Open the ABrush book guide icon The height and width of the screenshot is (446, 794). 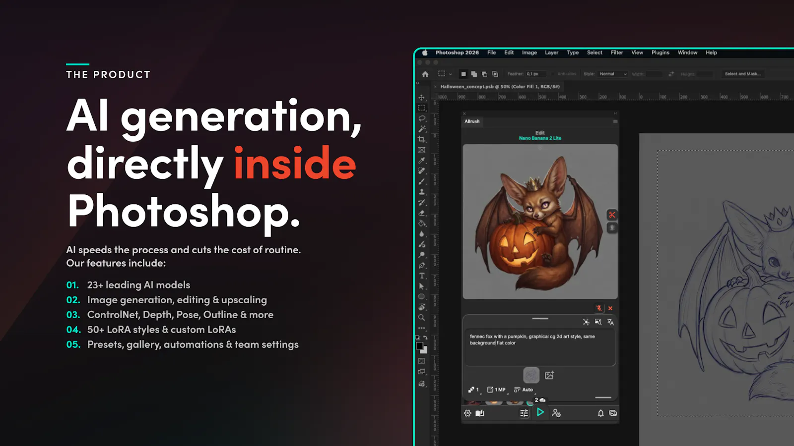(x=480, y=413)
